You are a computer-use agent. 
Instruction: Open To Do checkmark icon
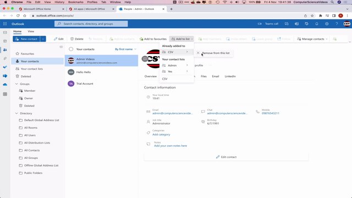(5, 67)
